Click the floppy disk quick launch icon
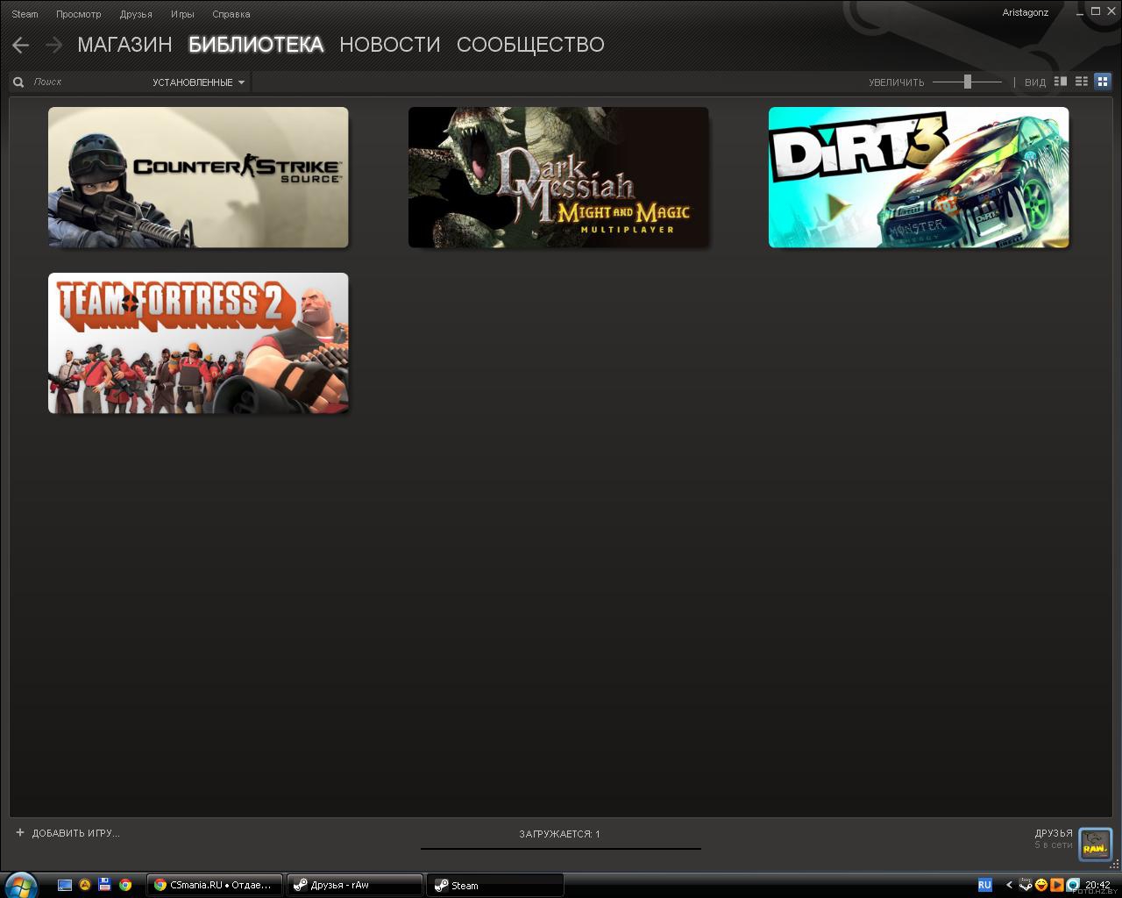1122x898 pixels. pyautogui.click(x=105, y=885)
